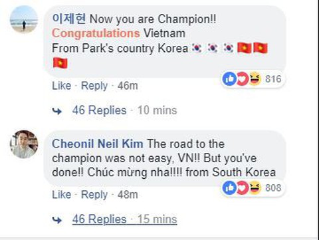
Task: Click the heart reaction icon beside 816
Action: click(243, 78)
